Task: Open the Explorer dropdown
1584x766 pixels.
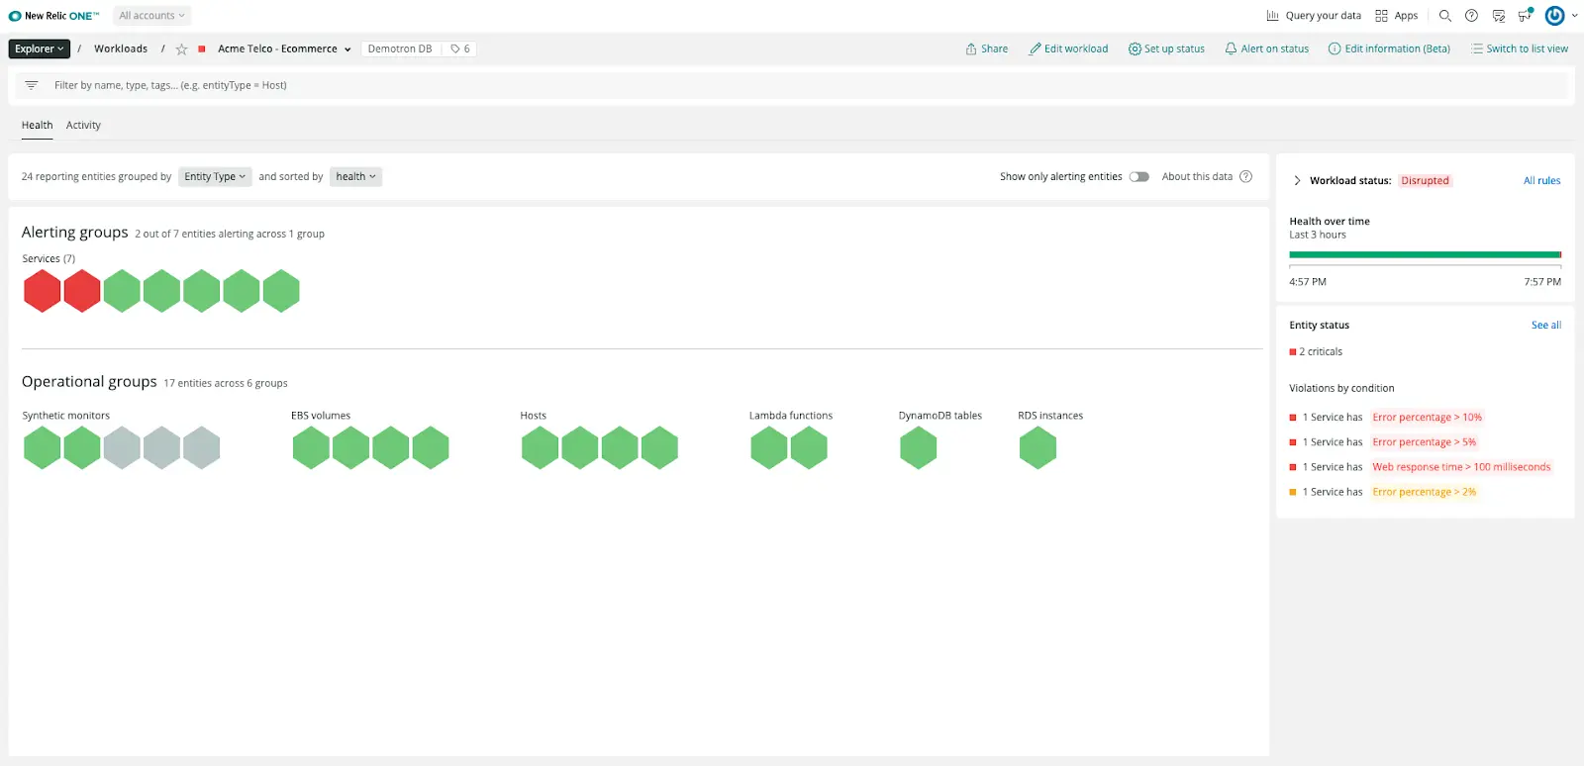Action: tap(40, 48)
